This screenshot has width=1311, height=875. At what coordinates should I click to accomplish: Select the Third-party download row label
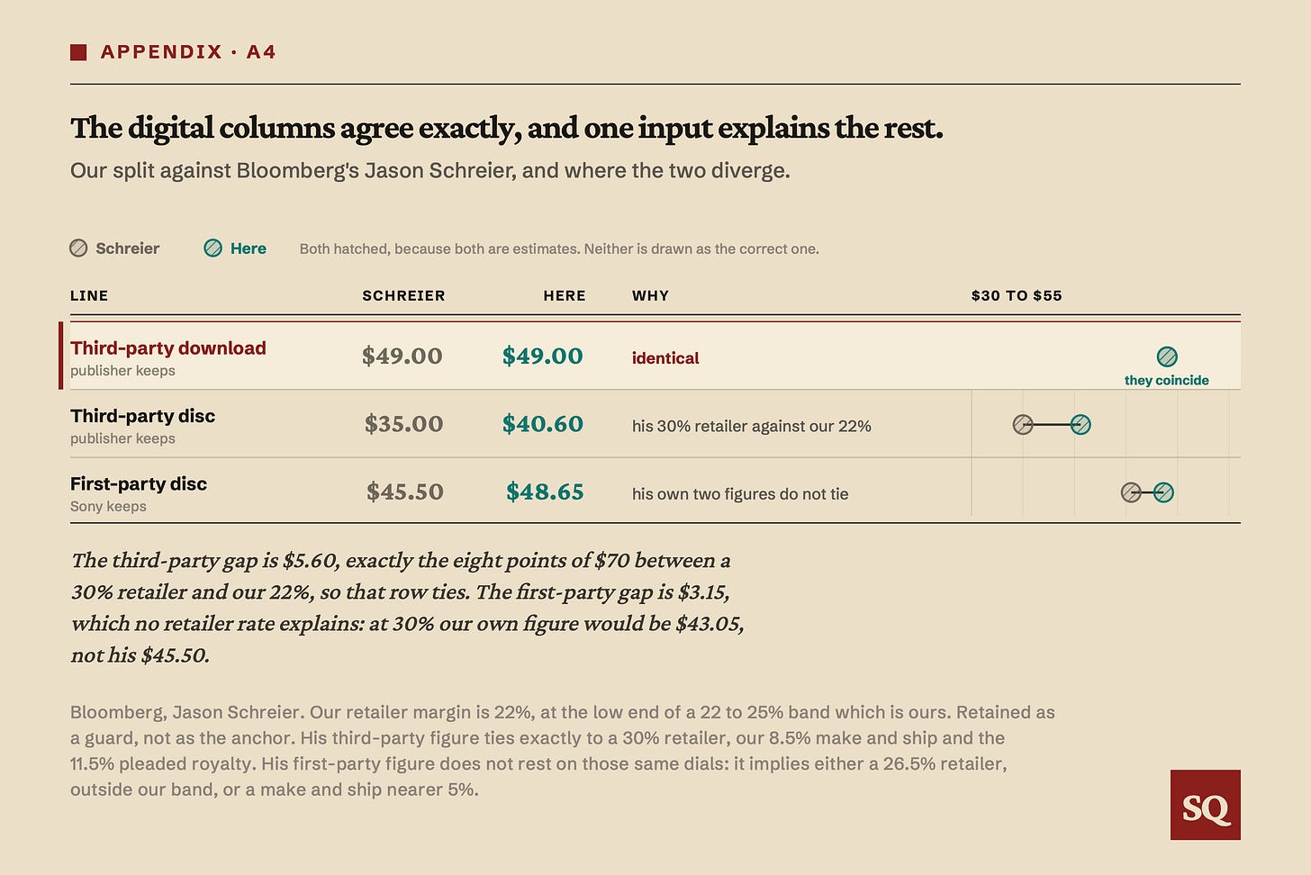point(168,348)
